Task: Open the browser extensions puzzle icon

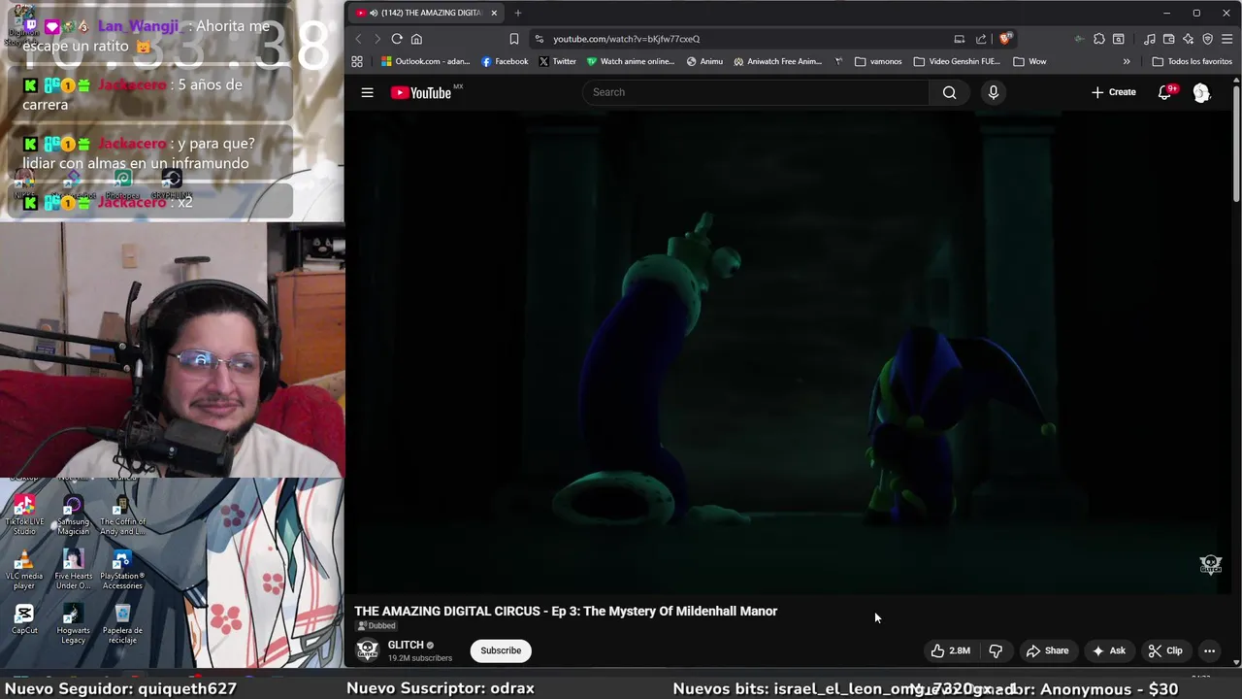Action: pyautogui.click(x=1099, y=39)
